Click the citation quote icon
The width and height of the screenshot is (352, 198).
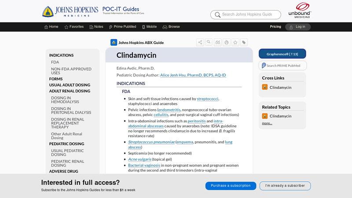point(218,43)
